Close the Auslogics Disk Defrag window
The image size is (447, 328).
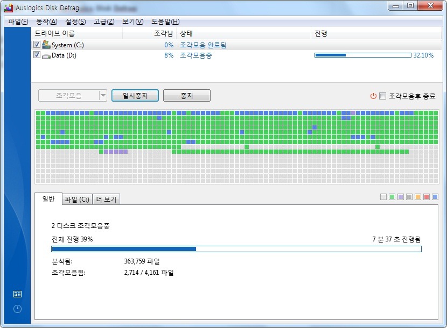click(x=430, y=6)
